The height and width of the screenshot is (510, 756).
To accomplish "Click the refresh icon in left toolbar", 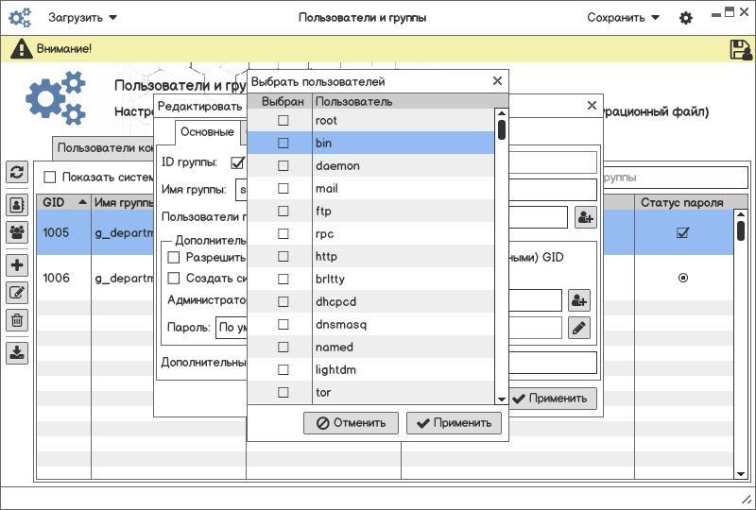I will (x=17, y=172).
